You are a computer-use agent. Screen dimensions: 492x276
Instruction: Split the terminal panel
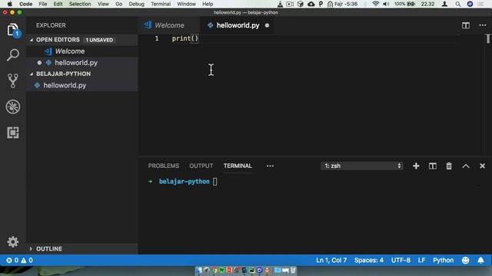click(x=432, y=166)
